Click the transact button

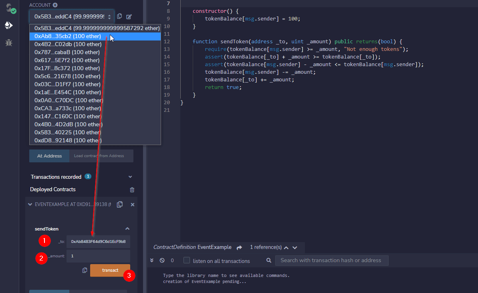(x=110, y=270)
